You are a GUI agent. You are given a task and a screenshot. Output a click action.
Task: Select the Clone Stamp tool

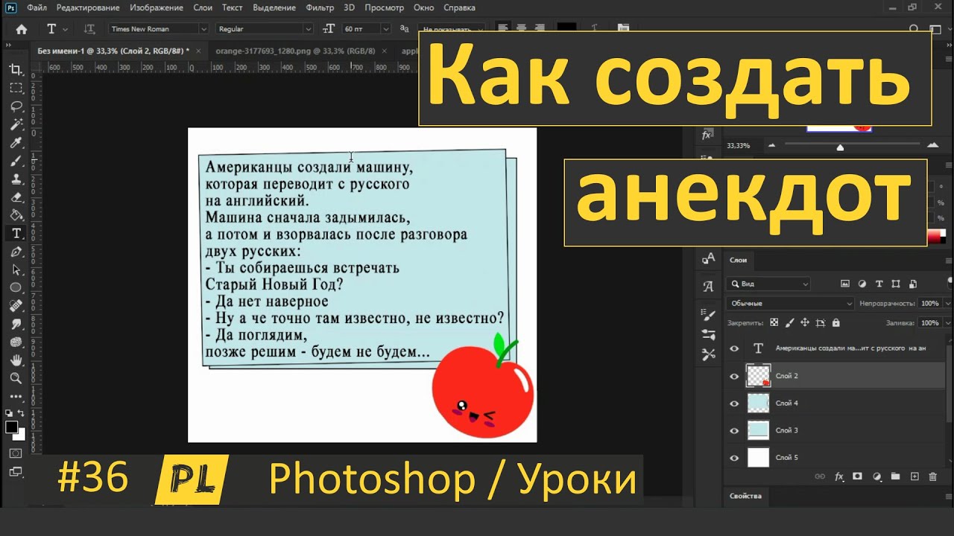coord(16,179)
